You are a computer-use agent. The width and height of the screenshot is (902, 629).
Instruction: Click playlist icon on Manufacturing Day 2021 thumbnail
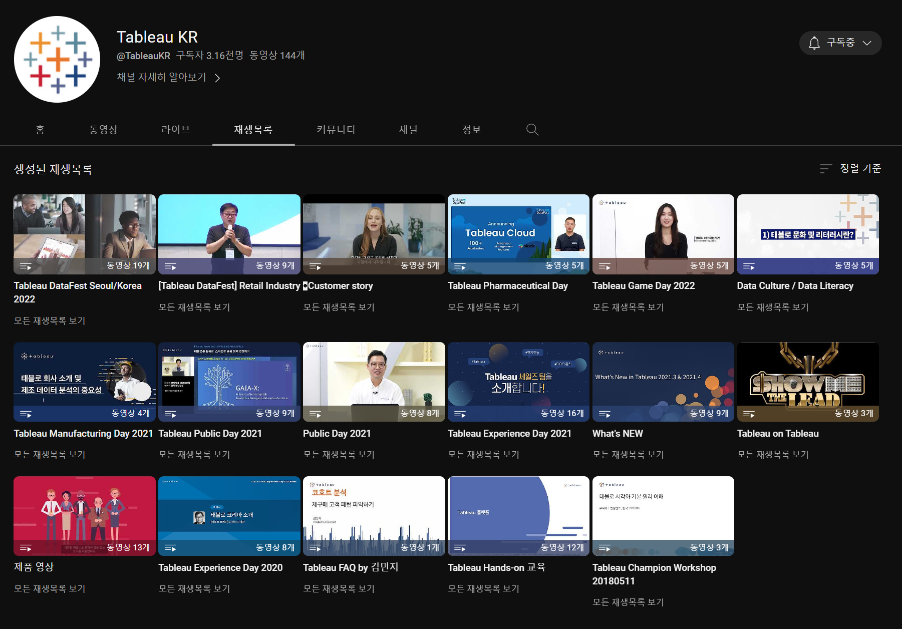click(x=26, y=414)
